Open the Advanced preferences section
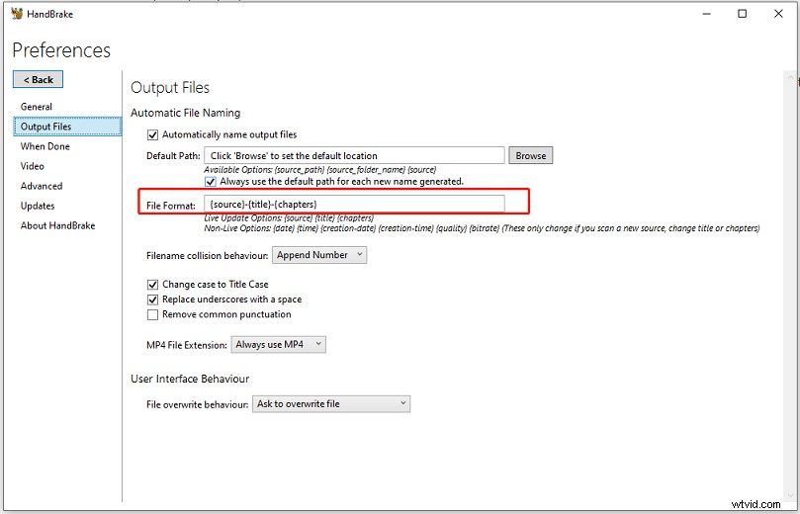The image size is (800, 514). [x=42, y=186]
